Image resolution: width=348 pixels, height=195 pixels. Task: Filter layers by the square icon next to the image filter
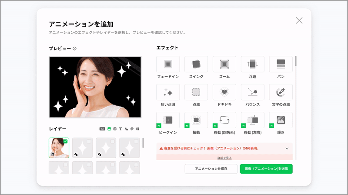coord(115,129)
